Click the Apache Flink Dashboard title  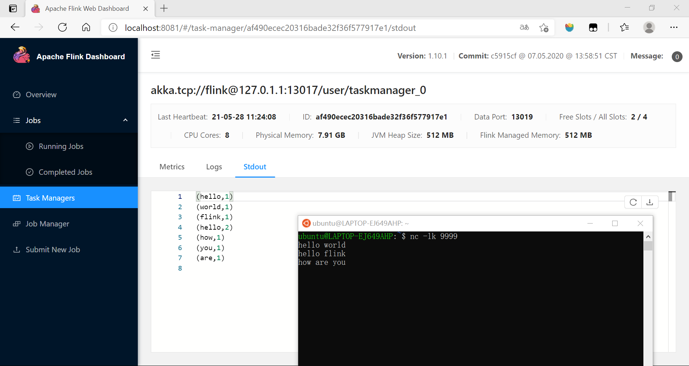click(x=81, y=57)
